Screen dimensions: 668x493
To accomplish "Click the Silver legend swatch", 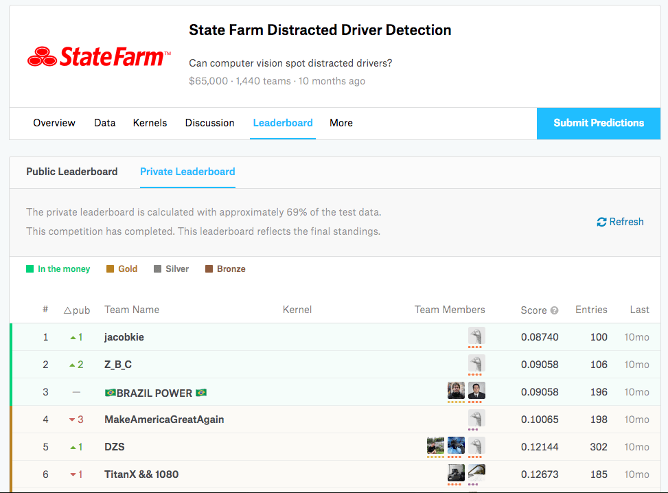I will [x=157, y=269].
